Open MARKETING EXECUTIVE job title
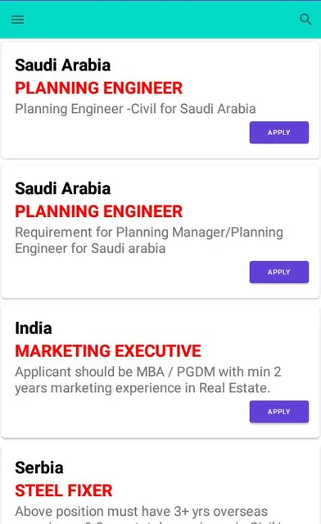Viewport: 321px width, 524px height. click(108, 351)
